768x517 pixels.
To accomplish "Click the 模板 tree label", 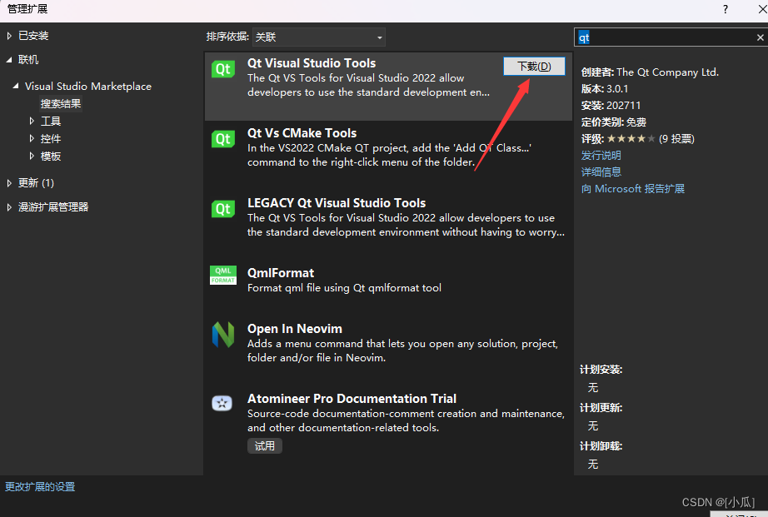I will point(51,157).
